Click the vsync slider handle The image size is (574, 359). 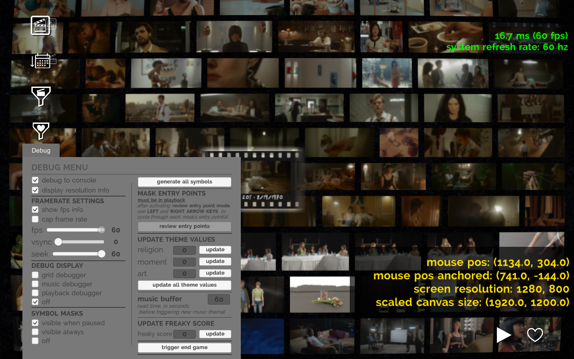coord(58,242)
